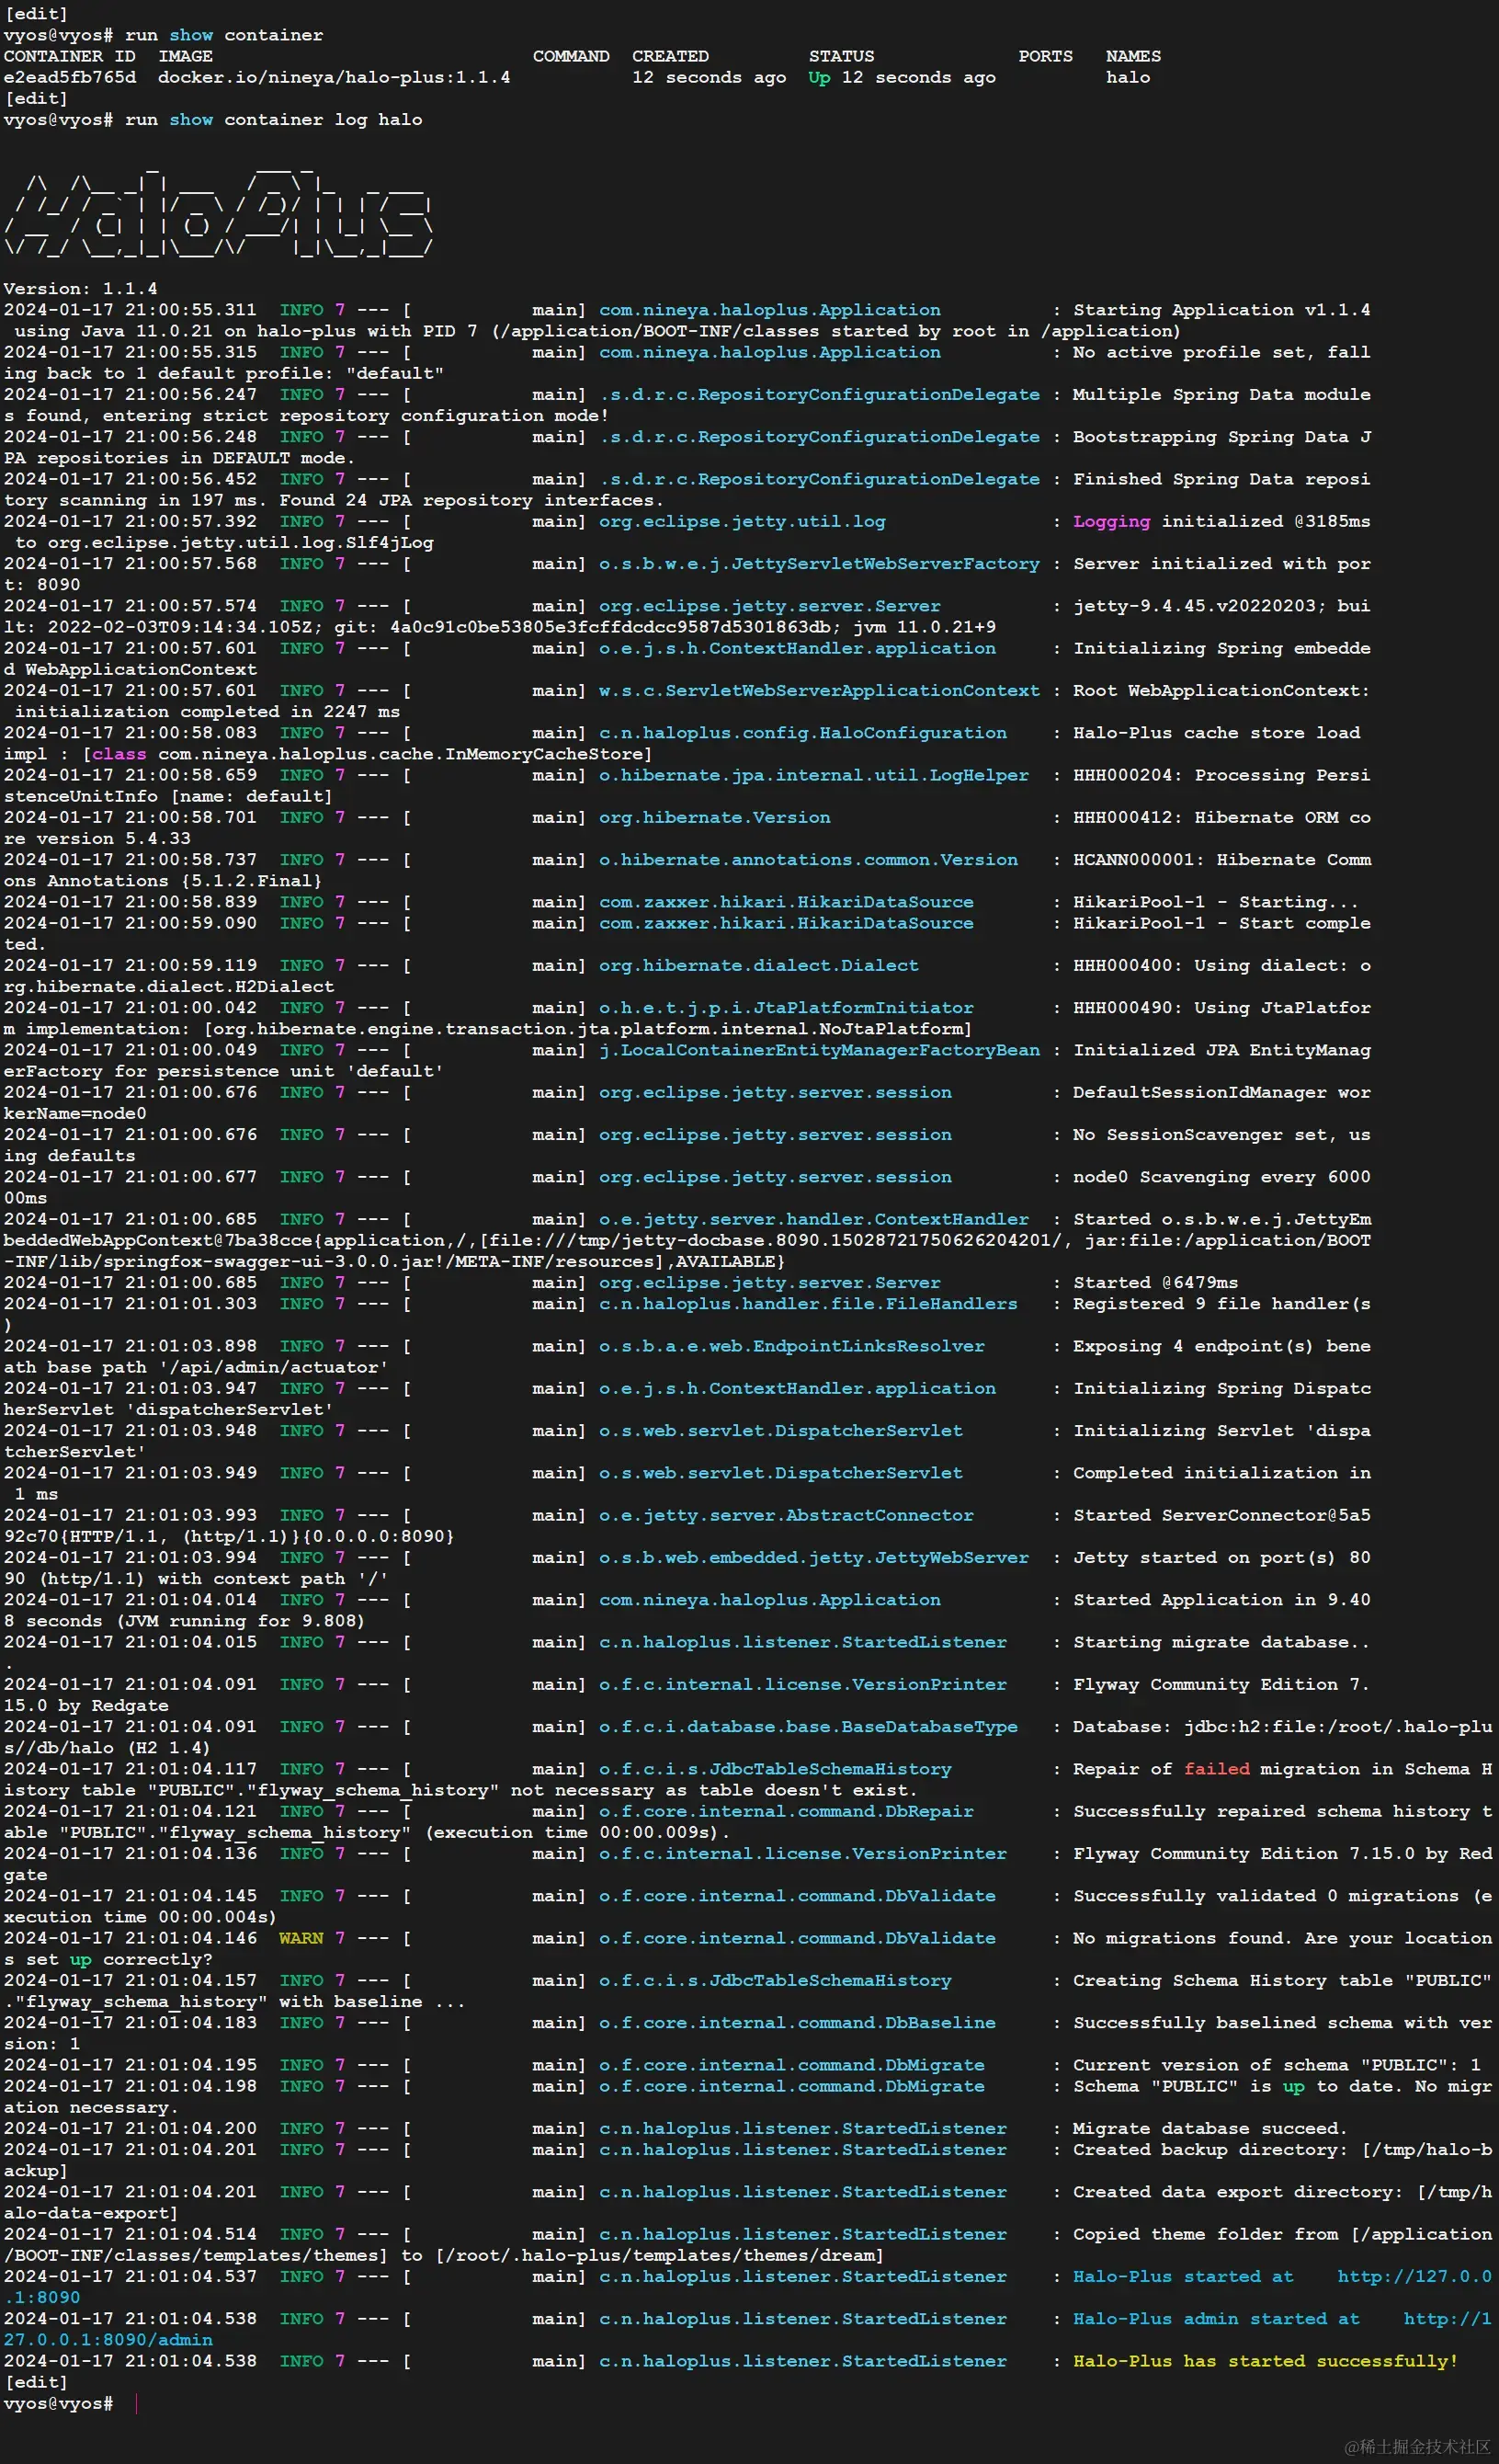The width and height of the screenshot is (1499, 2464).
Task: Open the http://127.0.0 URL text
Action: point(1415,2276)
